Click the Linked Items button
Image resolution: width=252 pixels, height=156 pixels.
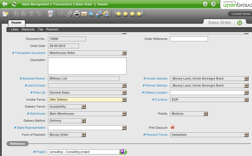[241, 14]
